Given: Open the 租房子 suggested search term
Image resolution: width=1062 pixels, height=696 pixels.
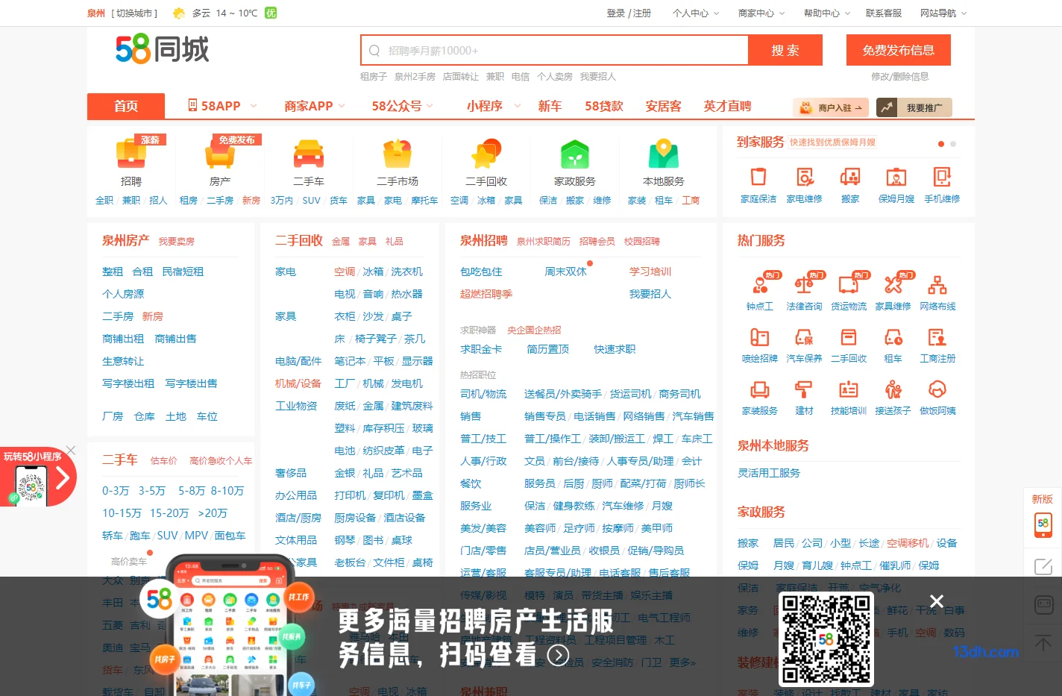Looking at the screenshot, I should (374, 76).
